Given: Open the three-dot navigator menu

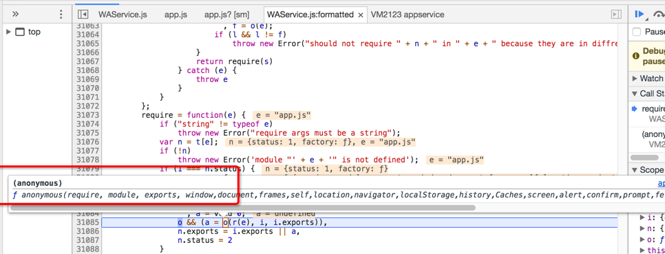Looking at the screenshot, I should (x=61, y=14).
